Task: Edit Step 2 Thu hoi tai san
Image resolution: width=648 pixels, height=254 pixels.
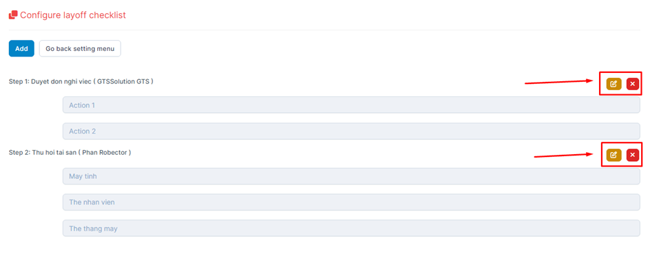Action: 614,155
